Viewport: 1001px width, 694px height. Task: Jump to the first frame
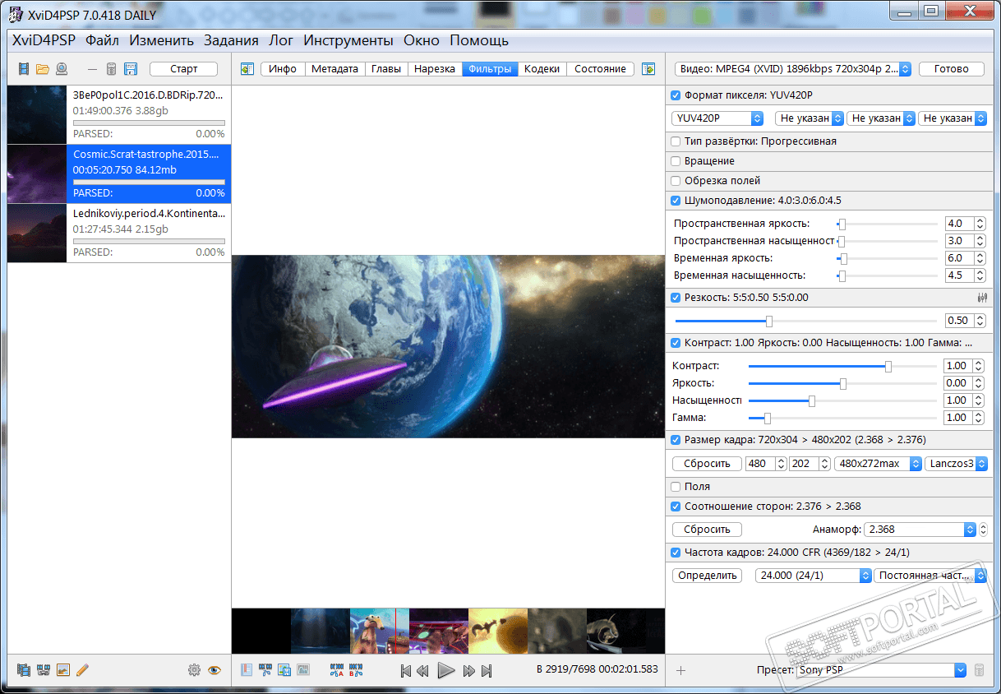pos(406,671)
